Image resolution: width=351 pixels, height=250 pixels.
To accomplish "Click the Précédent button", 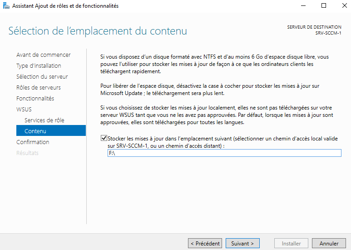I will coord(205,244).
